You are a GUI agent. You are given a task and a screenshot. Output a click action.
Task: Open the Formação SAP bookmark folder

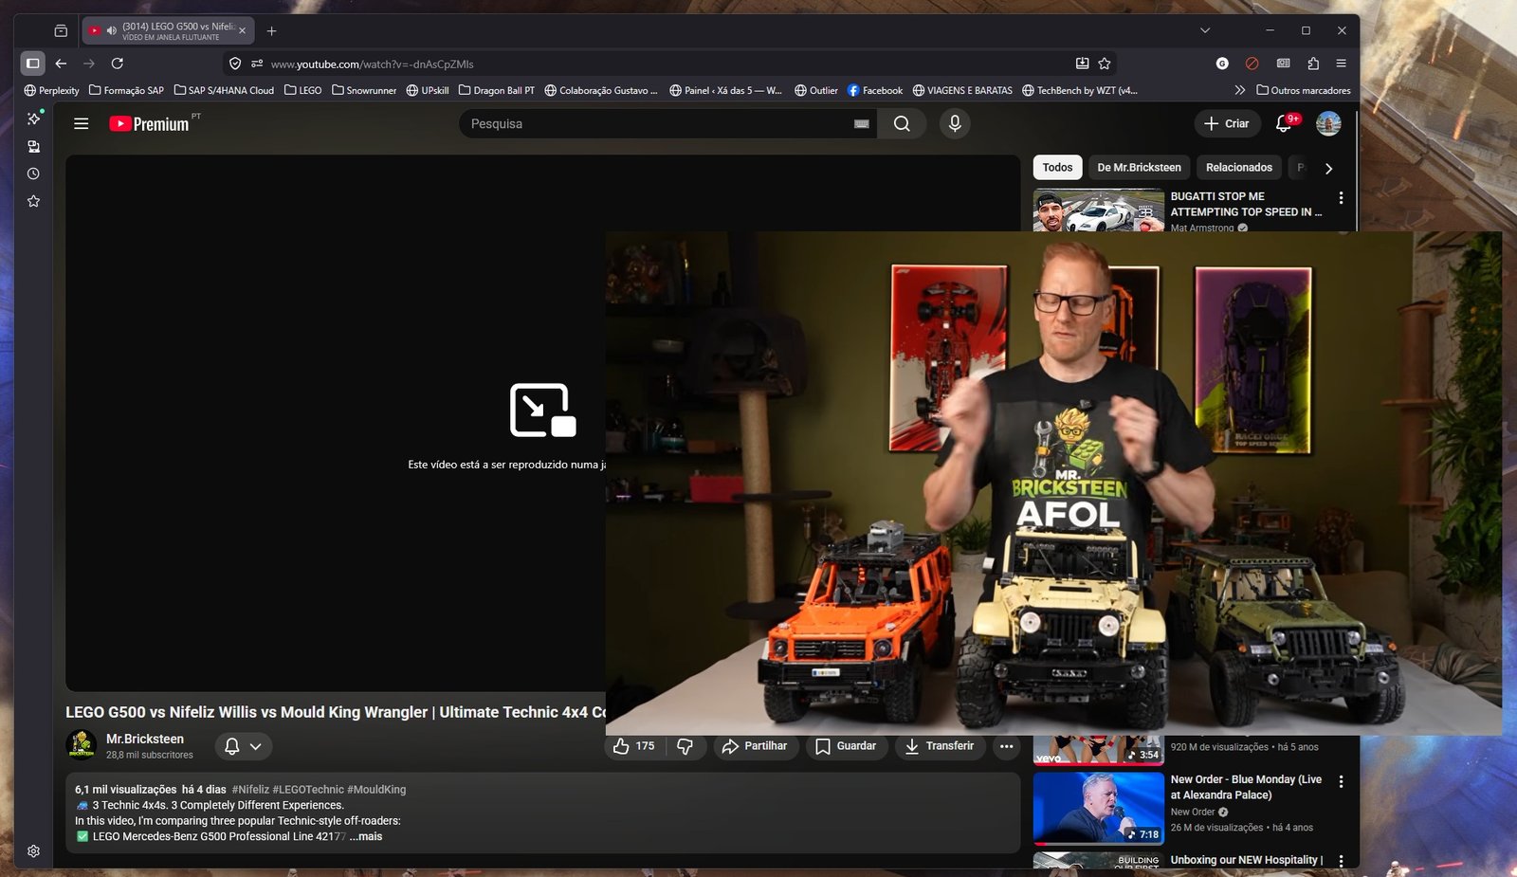point(126,90)
